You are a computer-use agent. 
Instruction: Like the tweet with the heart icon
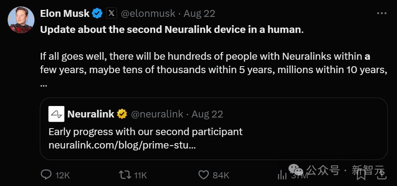click(203, 175)
